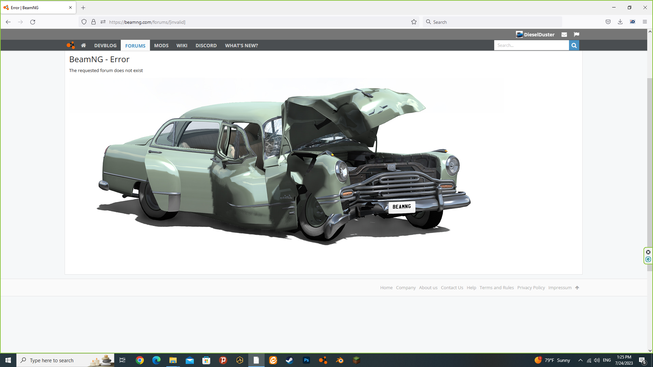
Task: Launch BeamNG from the taskbar
Action: click(x=323, y=360)
